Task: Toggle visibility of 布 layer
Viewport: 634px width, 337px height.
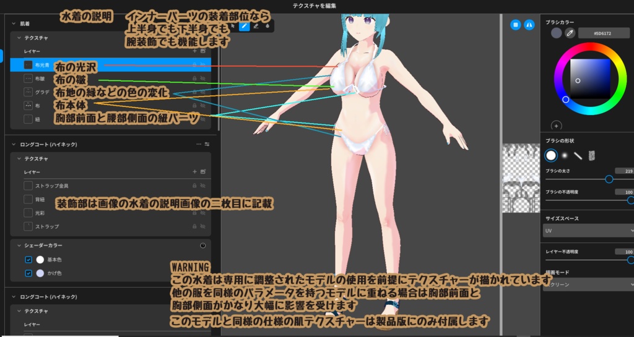Action: (203, 105)
